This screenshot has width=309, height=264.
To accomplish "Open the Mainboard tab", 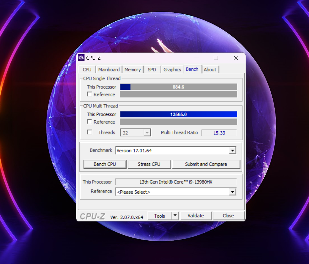I will pos(109,70).
